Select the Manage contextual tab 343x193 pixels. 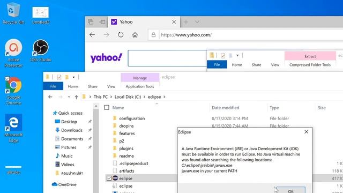140,78
